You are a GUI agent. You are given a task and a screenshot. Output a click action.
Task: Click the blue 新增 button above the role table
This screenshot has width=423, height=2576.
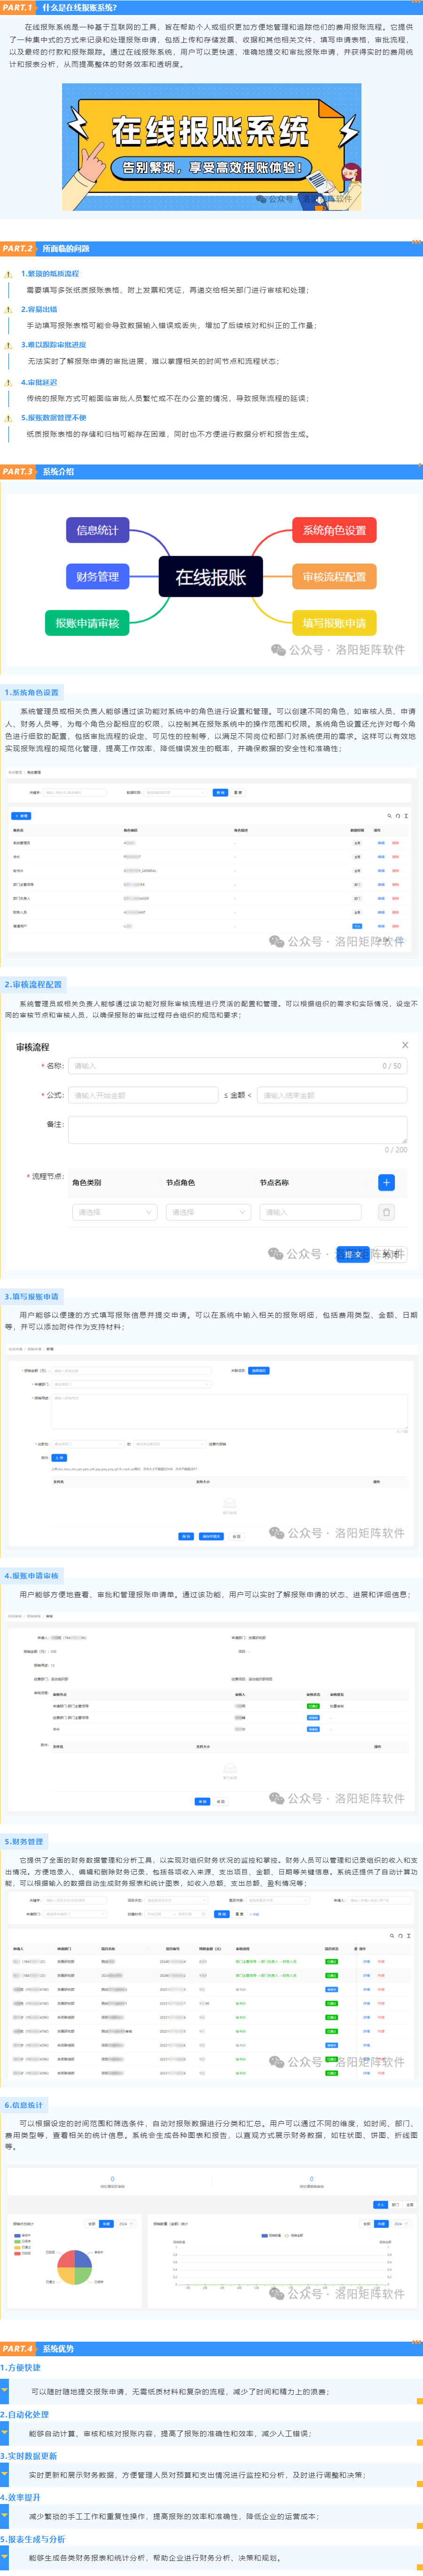(x=21, y=816)
